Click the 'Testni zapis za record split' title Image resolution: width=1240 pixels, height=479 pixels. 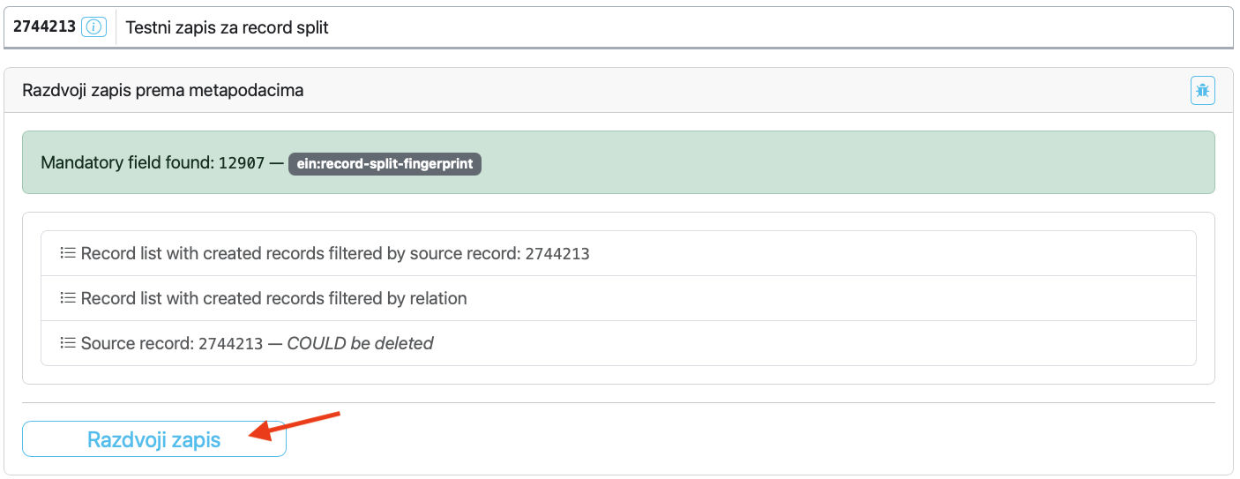point(227,27)
